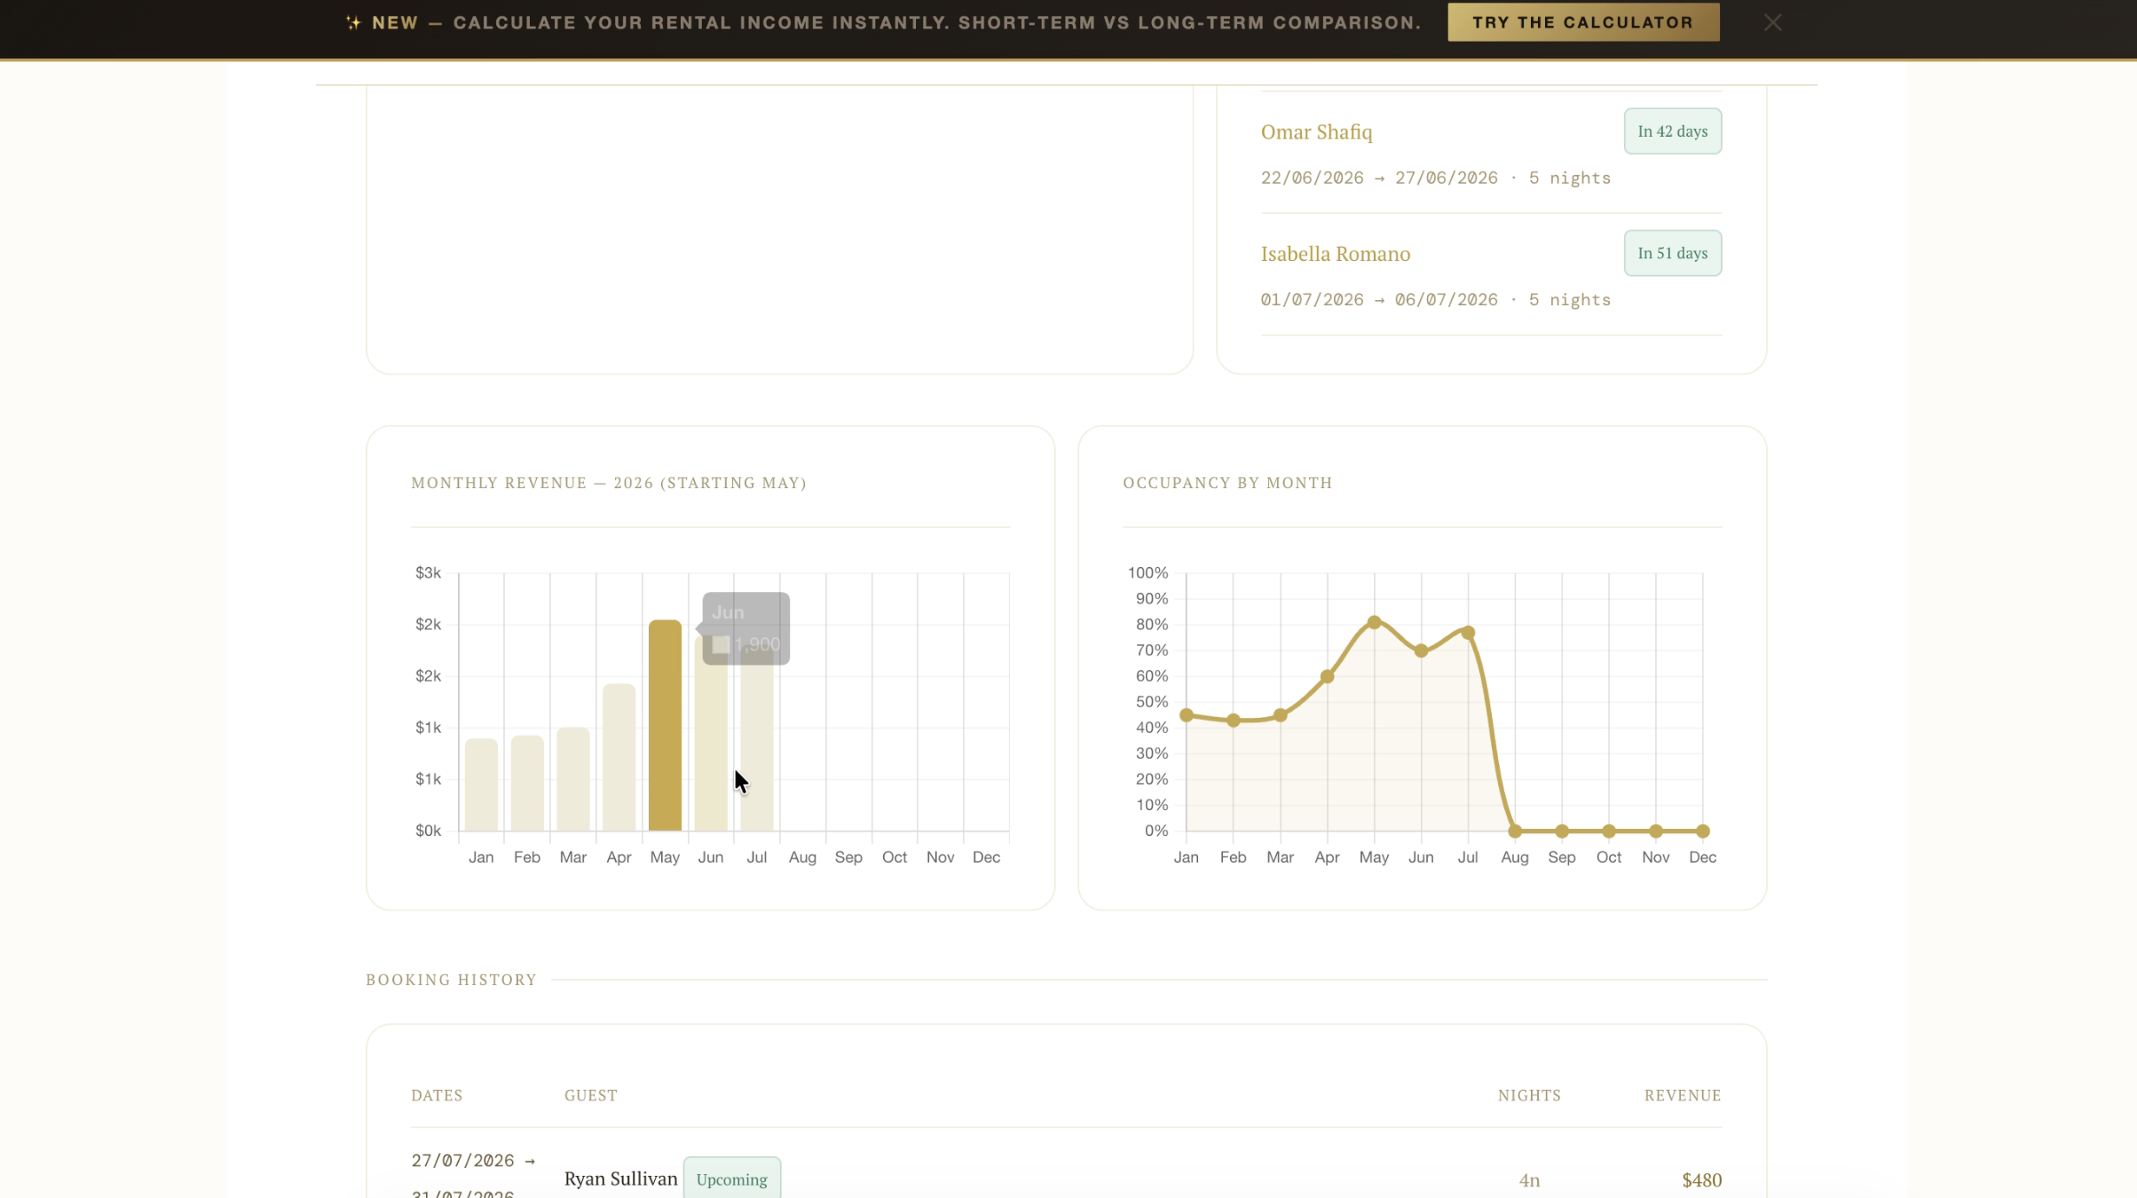The image size is (2137, 1198).
Task: Click the color swatch in the Jun tooltip
Action: [x=721, y=645]
